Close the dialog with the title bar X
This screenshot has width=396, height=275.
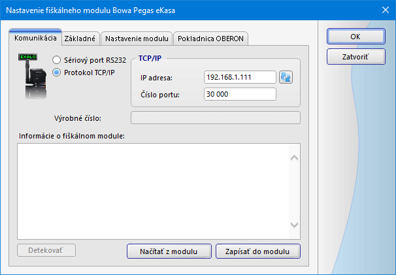[384, 10]
